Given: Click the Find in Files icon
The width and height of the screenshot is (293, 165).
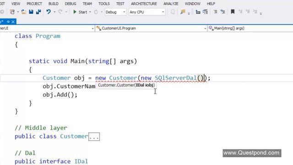Looking at the screenshot, I should coord(183,12).
